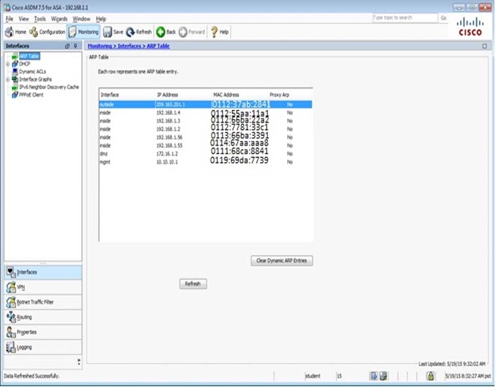This screenshot has height=387, width=496.
Task: Select ARP Table in the tree
Action: coord(29,56)
